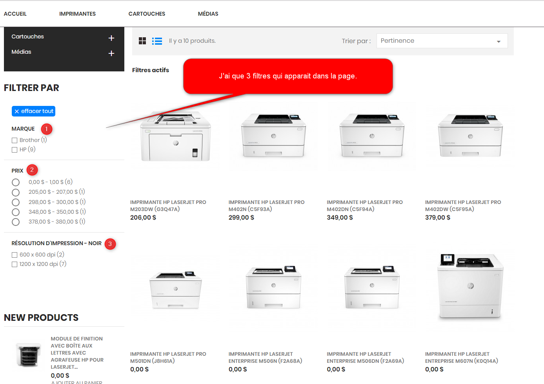Open the Trier par Pertinence dropdown
Screen dimensions: 544x384
click(x=442, y=41)
